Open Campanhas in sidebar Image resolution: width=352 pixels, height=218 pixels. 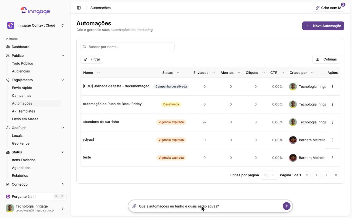[x=22, y=95]
